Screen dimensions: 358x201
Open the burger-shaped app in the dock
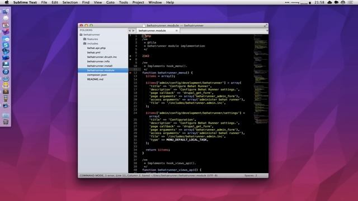tap(6, 85)
